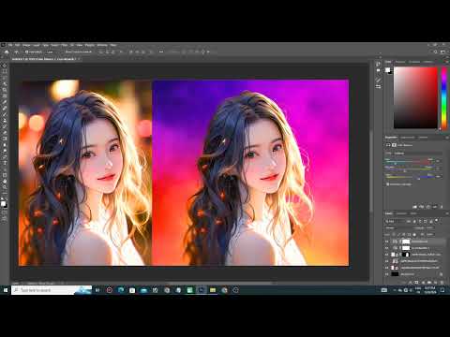Click the Home icon in the options bar
This screenshot has width=450, height=337.
(7, 51)
